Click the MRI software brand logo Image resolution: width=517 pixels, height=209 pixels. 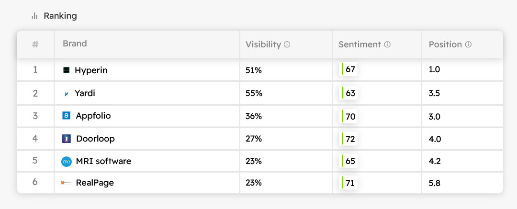tap(67, 162)
